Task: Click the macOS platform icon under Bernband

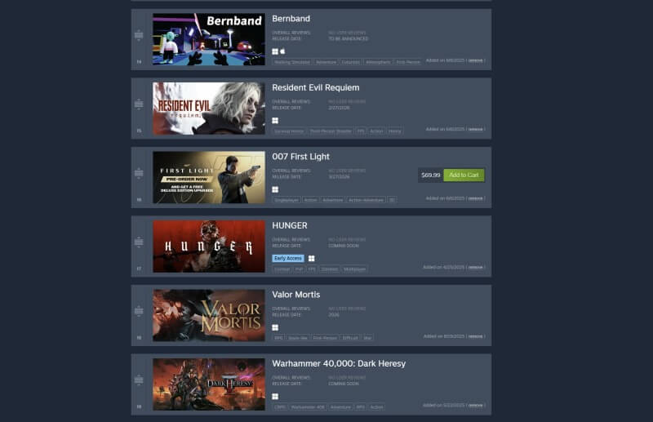Action: click(x=282, y=51)
